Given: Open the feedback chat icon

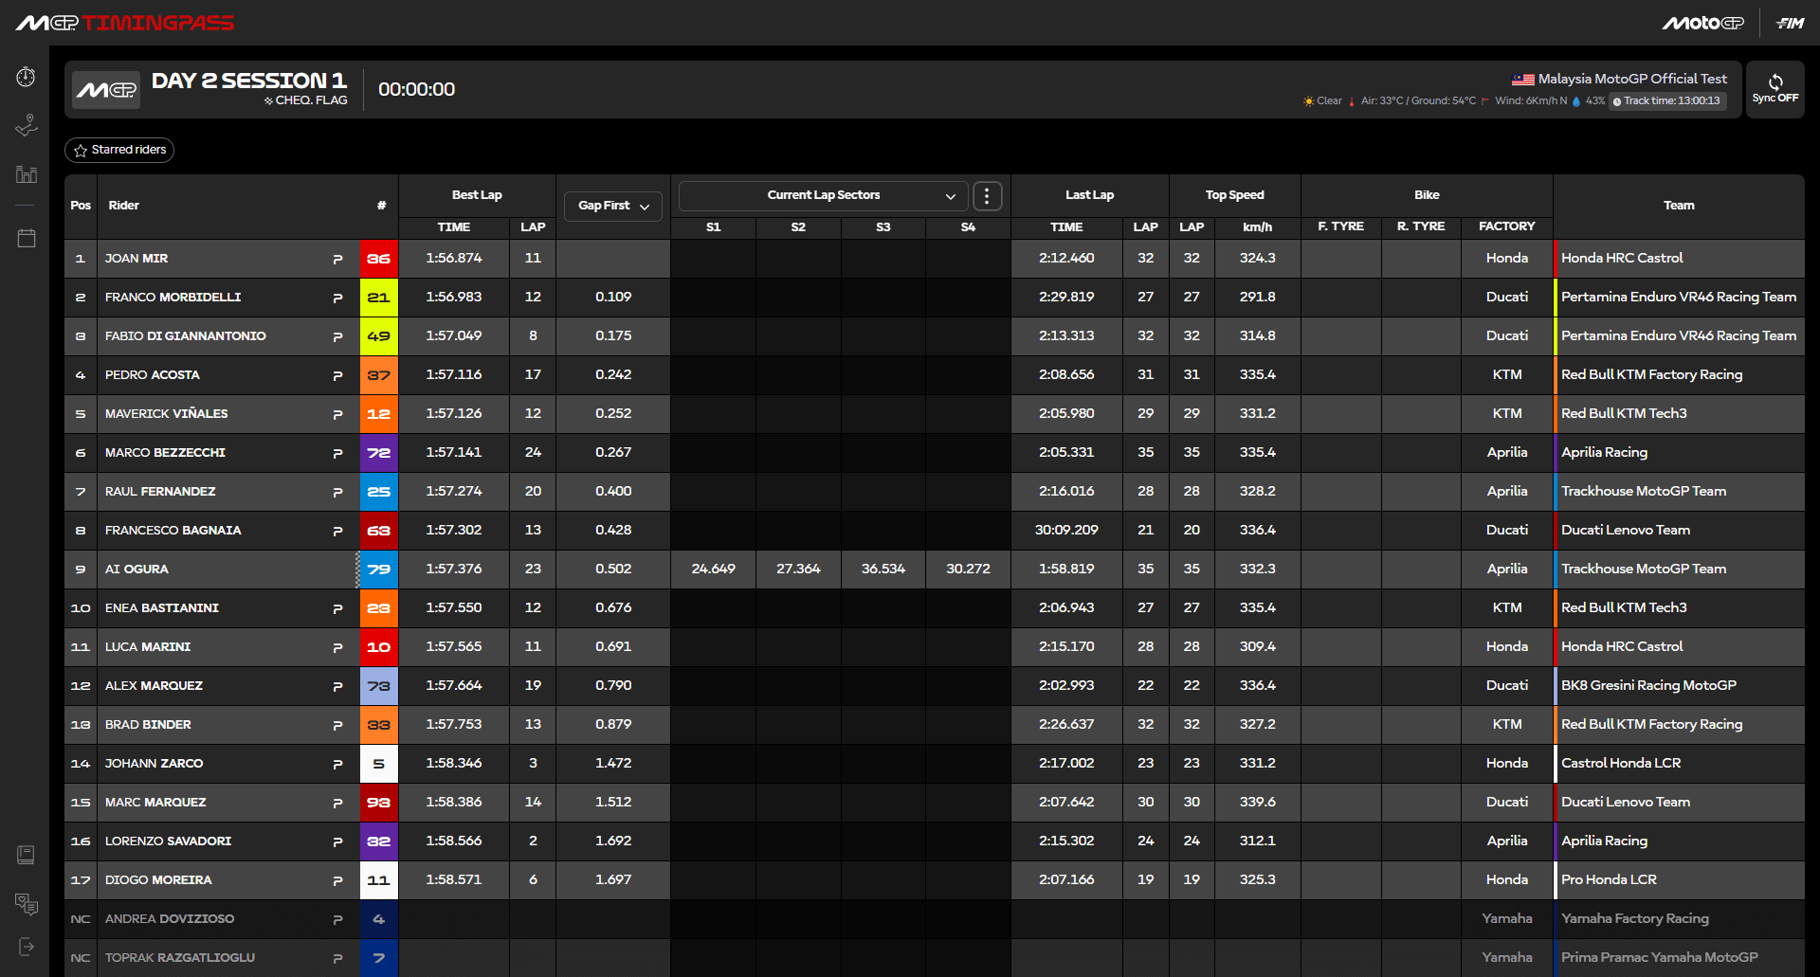Looking at the screenshot, I should [26, 904].
